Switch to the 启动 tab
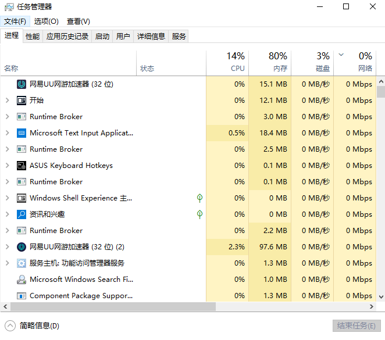This screenshot has height=340, width=385. pyautogui.click(x=102, y=37)
